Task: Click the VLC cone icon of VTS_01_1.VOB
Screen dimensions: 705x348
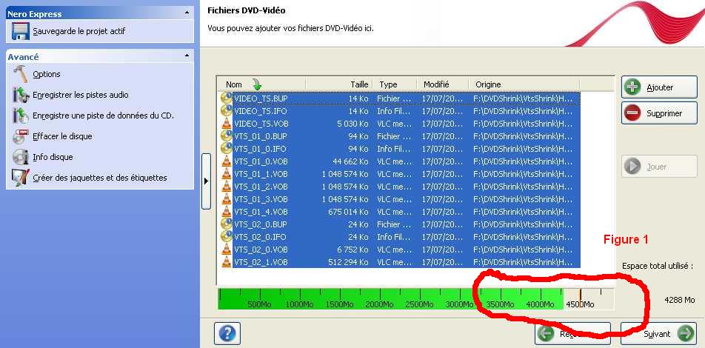Action: [x=227, y=173]
